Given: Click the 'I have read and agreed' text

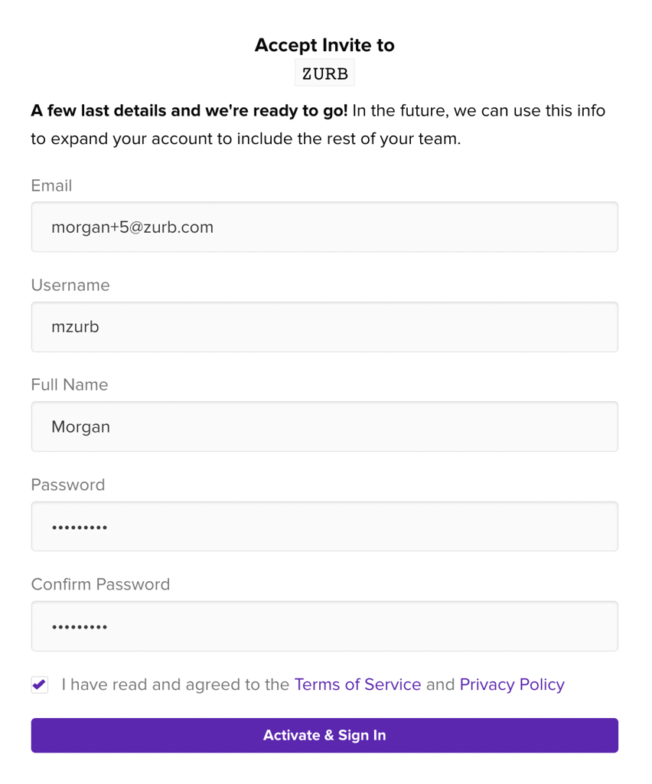Looking at the screenshot, I should [x=175, y=684].
